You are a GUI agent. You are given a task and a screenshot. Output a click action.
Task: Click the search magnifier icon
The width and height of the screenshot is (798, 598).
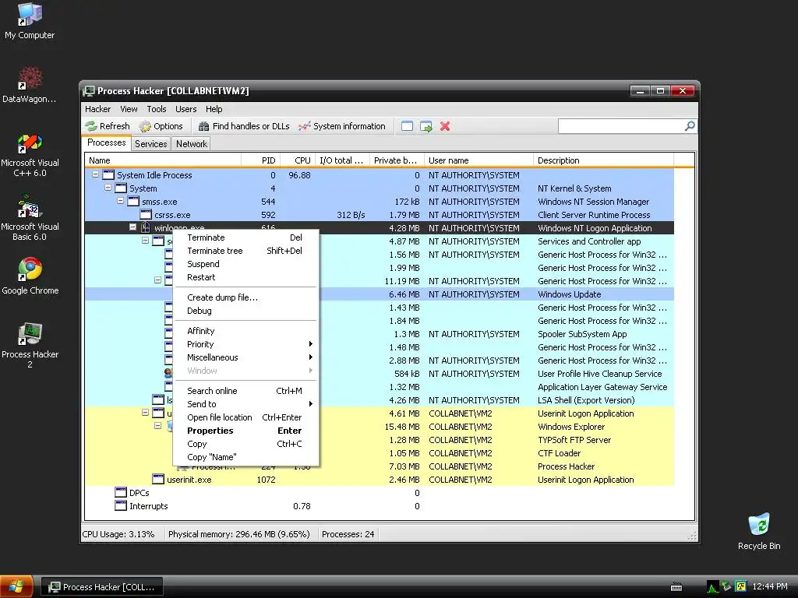pos(690,125)
